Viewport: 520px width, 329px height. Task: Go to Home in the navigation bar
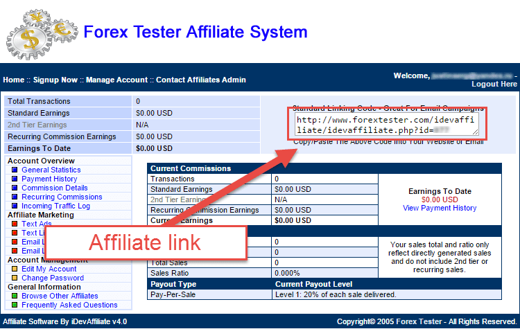pyautogui.click(x=14, y=80)
